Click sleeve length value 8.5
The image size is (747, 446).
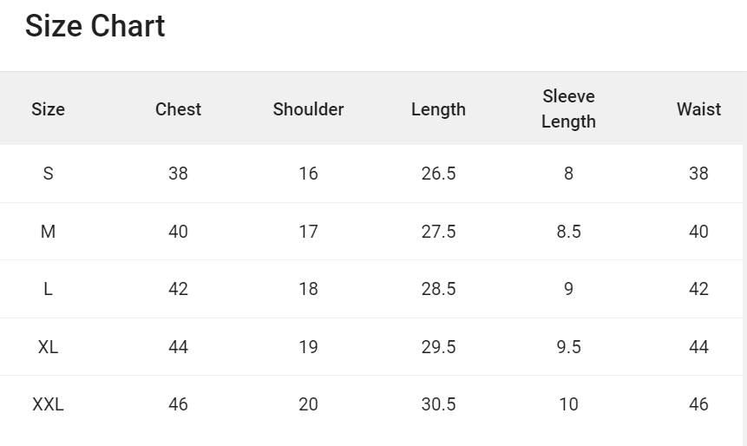tap(568, 232)
